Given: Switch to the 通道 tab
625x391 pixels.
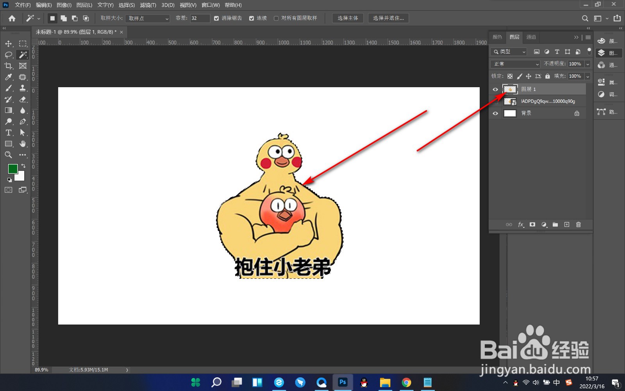Looking at the screenshot, I should coord(531,37).
